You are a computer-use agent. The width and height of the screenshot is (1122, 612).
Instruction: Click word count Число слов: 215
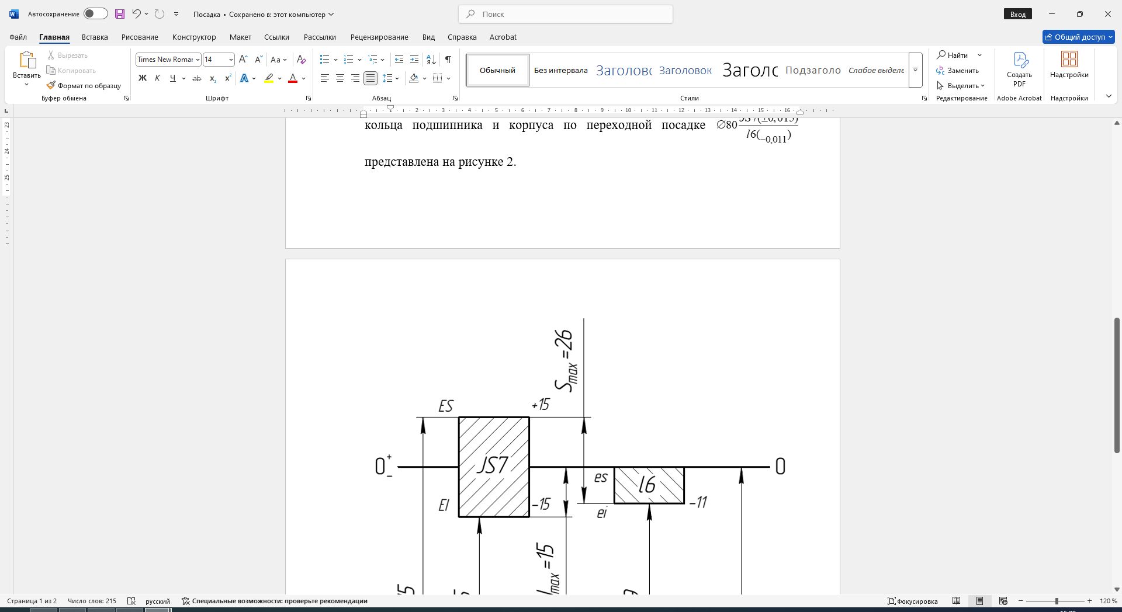(92, 601)
